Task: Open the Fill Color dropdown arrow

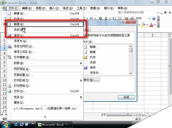Action: [x=147, y=25]
